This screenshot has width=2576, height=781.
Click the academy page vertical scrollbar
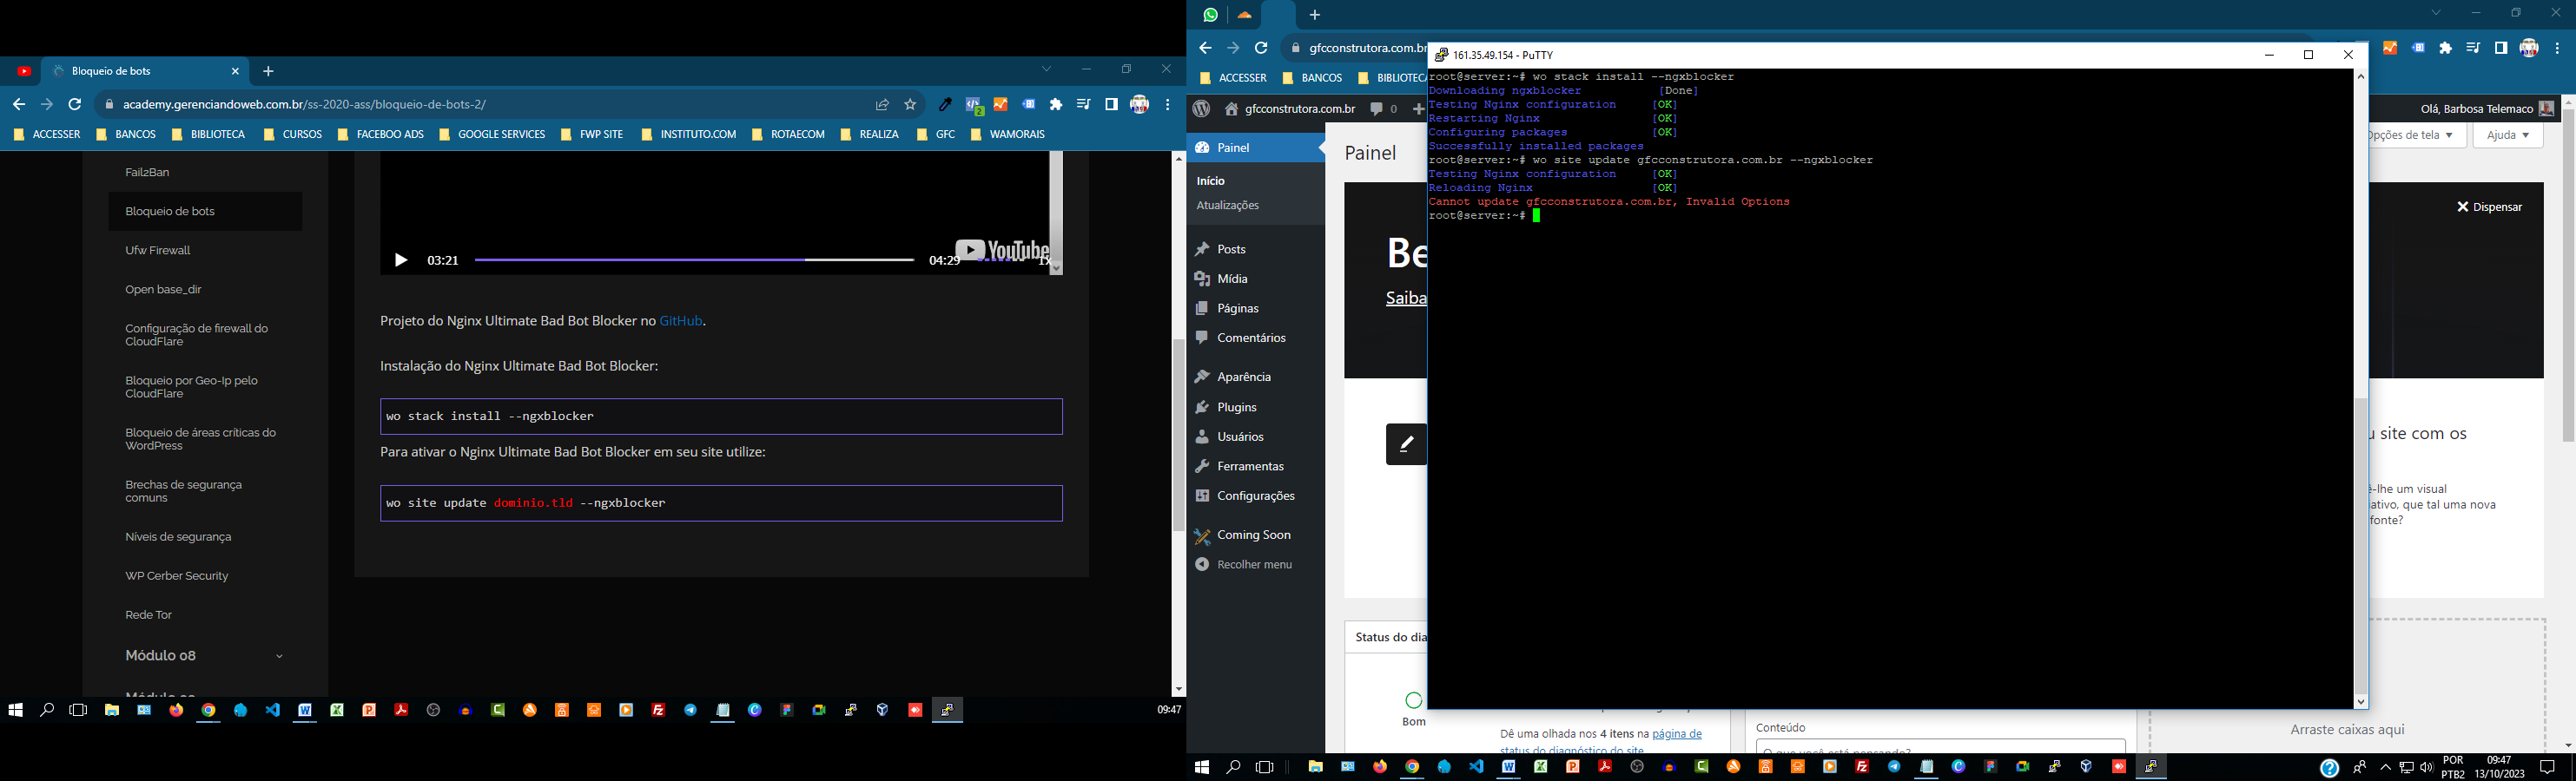[1178, 435]
